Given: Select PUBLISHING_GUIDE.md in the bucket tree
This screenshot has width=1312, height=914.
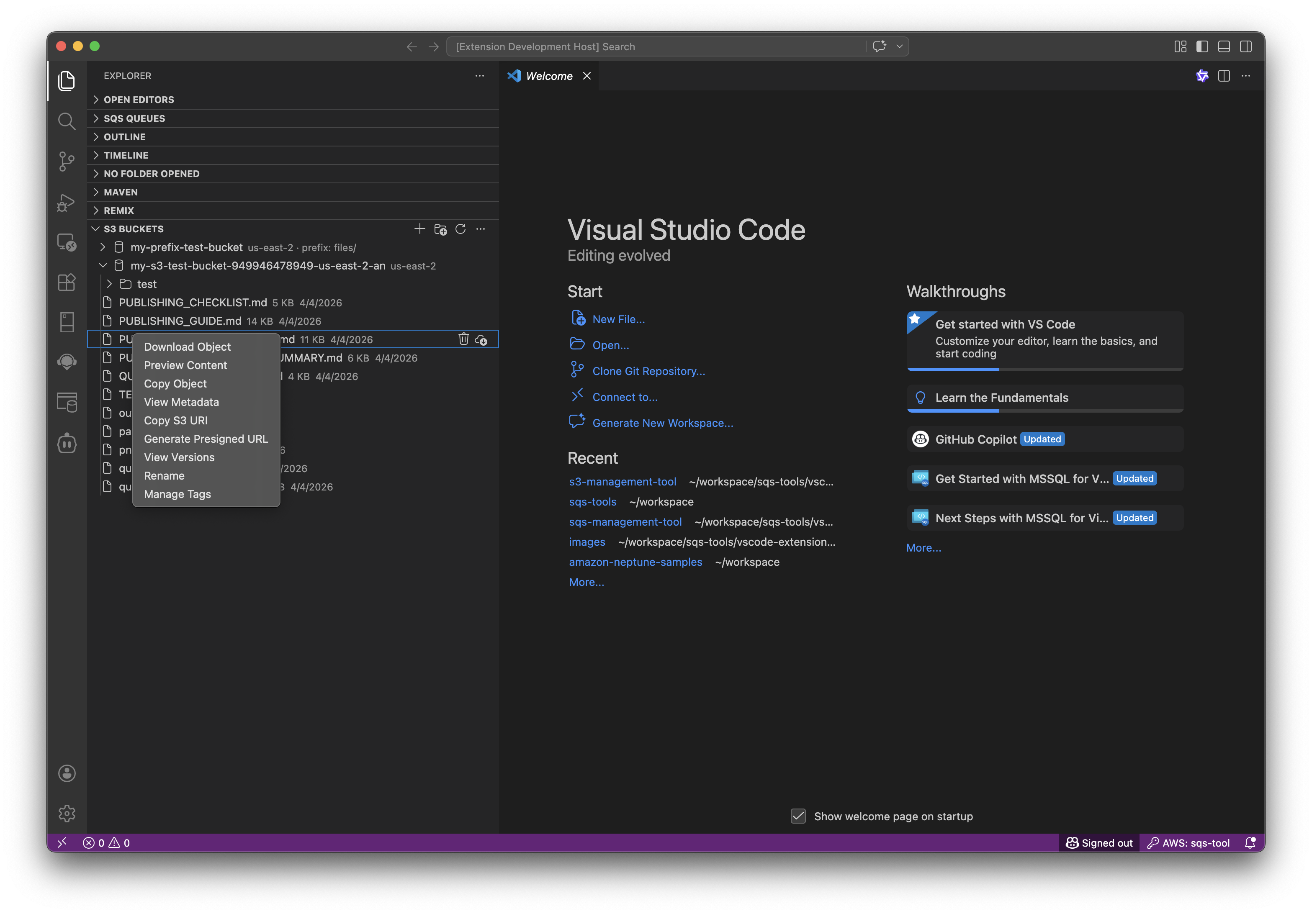Looking at the screenshot, I should pos(293,321).
